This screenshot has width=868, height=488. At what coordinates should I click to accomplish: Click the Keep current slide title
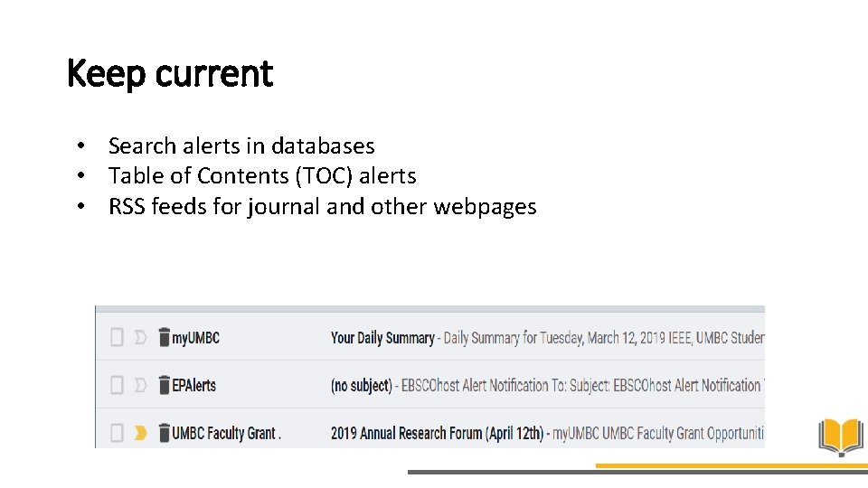[170, 73]
